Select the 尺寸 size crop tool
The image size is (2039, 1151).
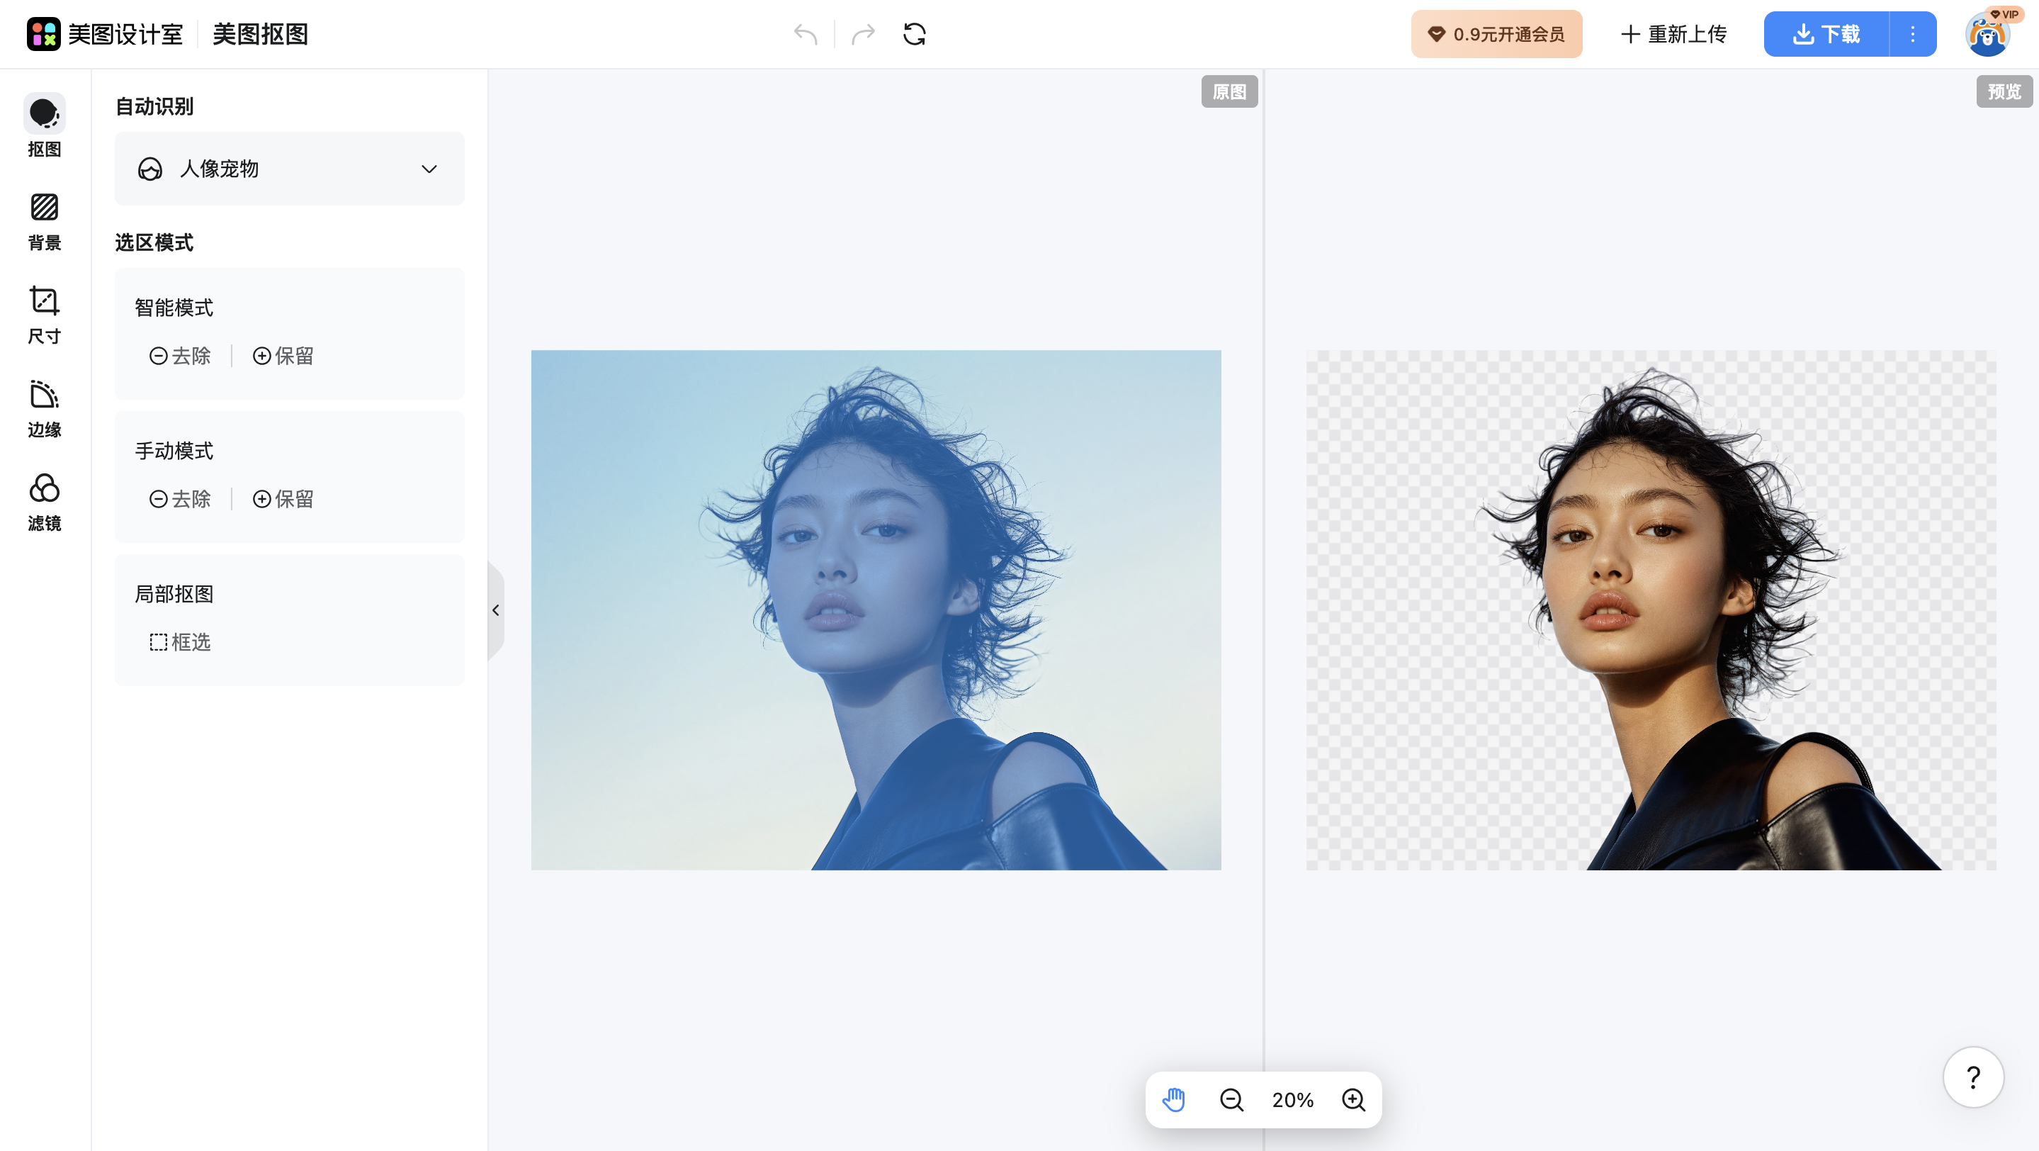click(45, 314)
